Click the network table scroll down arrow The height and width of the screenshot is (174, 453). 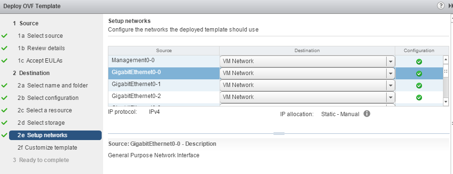click(446, 102)
